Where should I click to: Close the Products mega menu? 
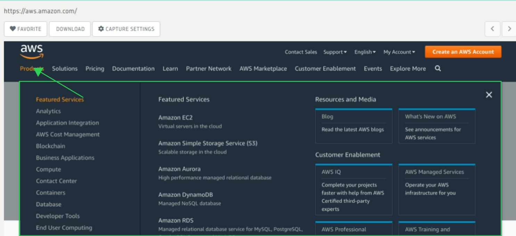(x=489, y=95)
